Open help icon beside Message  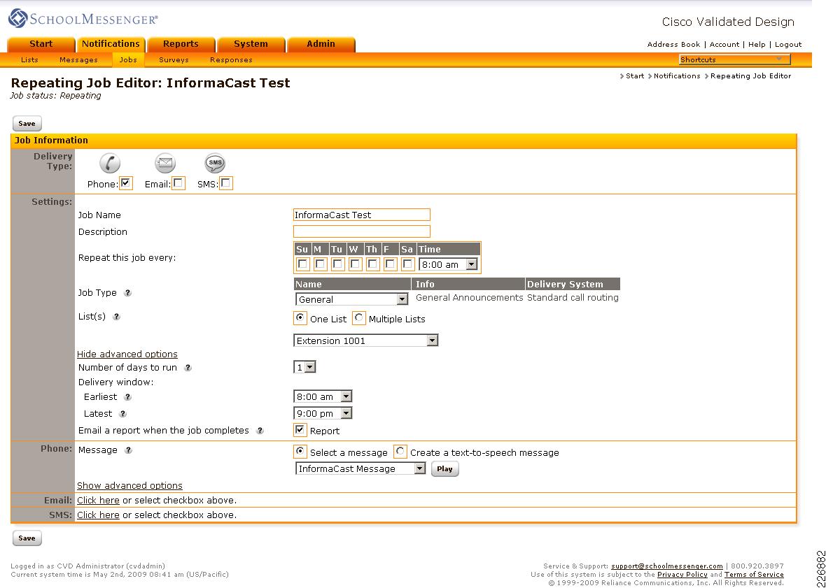[128, 450]
